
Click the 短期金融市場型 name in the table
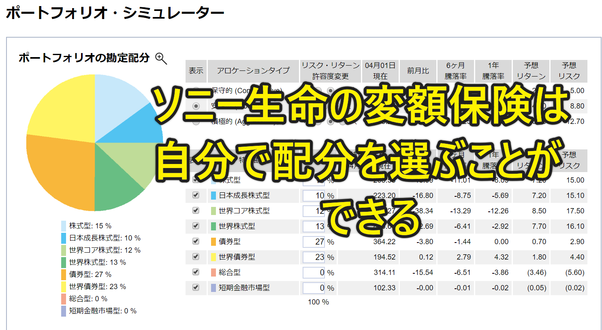click(x=244, y=288)
